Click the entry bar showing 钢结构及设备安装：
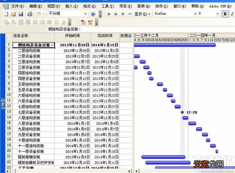This screenshot has width=235, height=173. [x=141, y=29]
